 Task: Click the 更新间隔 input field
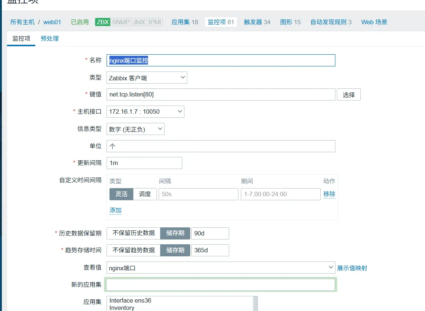[x=144, y=163]
